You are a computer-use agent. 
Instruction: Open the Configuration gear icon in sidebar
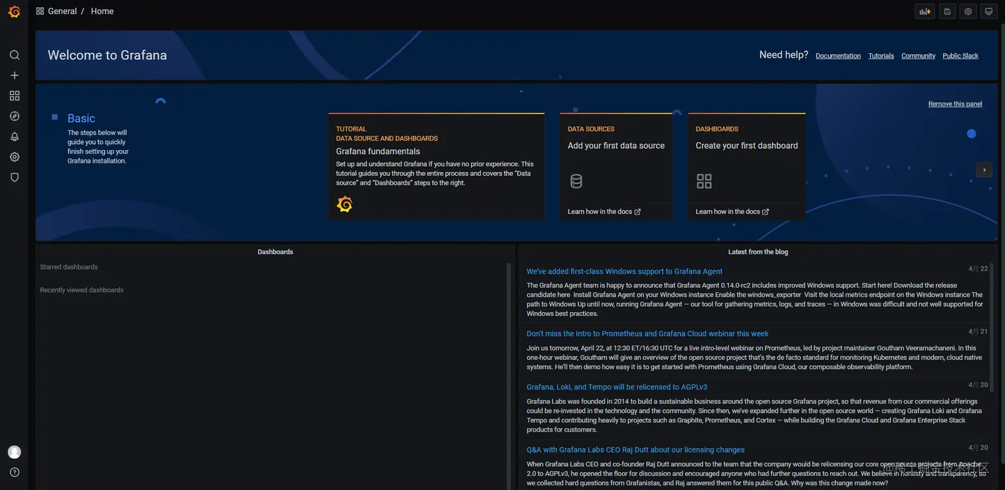tap(14, 157)
